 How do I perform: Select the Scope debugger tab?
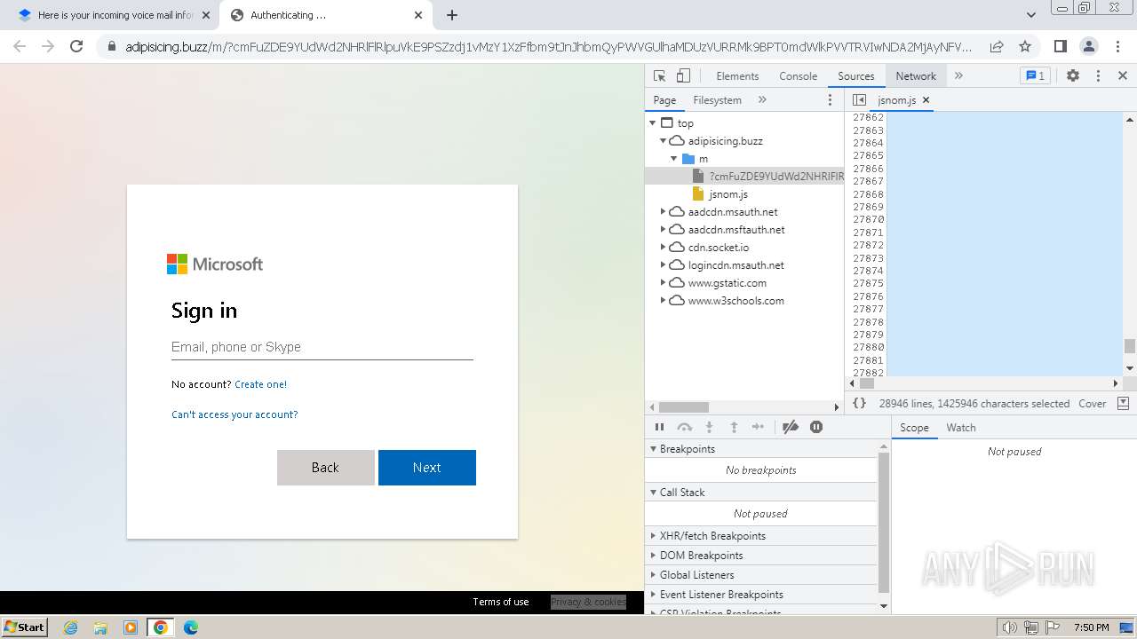(914, 427)
